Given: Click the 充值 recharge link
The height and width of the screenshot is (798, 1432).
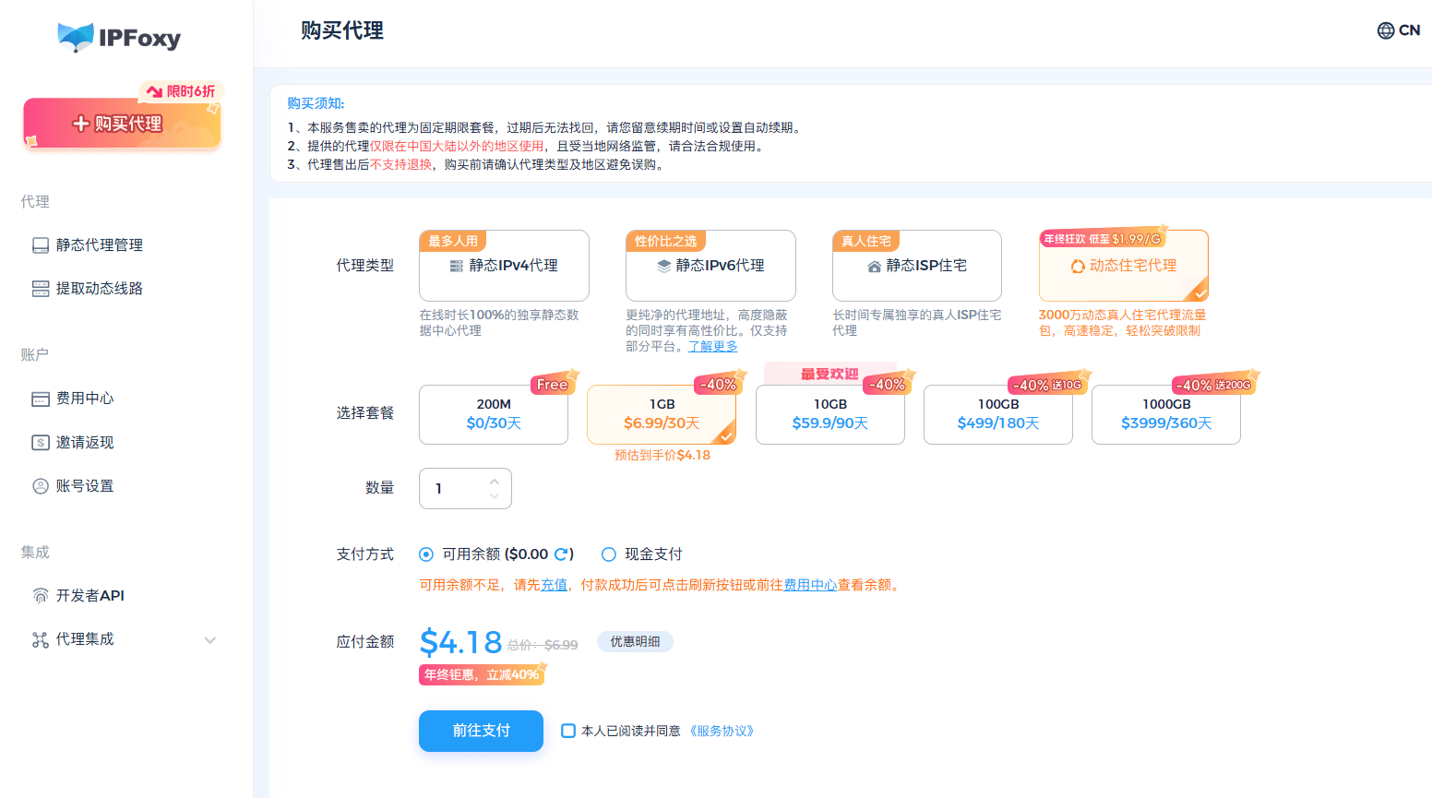Looking at the screenshot, I should 554,585.
